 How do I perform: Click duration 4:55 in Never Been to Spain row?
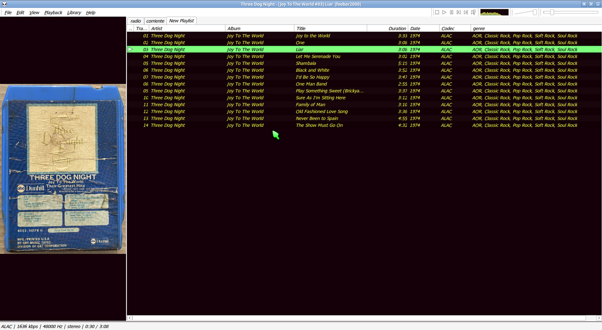[x=402, y=118]
